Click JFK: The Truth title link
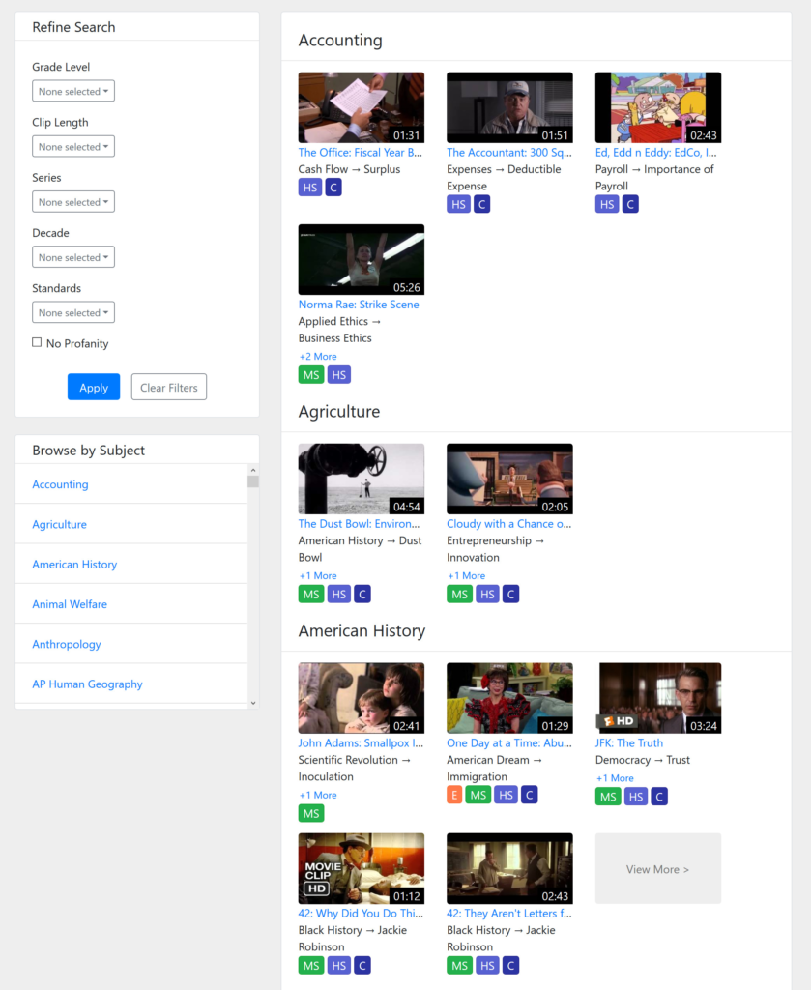The image size is (811, 990). (629, 743)
